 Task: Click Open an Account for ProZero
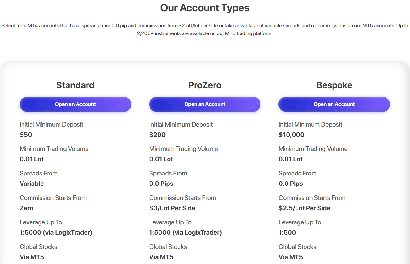(x=205, y=104)
